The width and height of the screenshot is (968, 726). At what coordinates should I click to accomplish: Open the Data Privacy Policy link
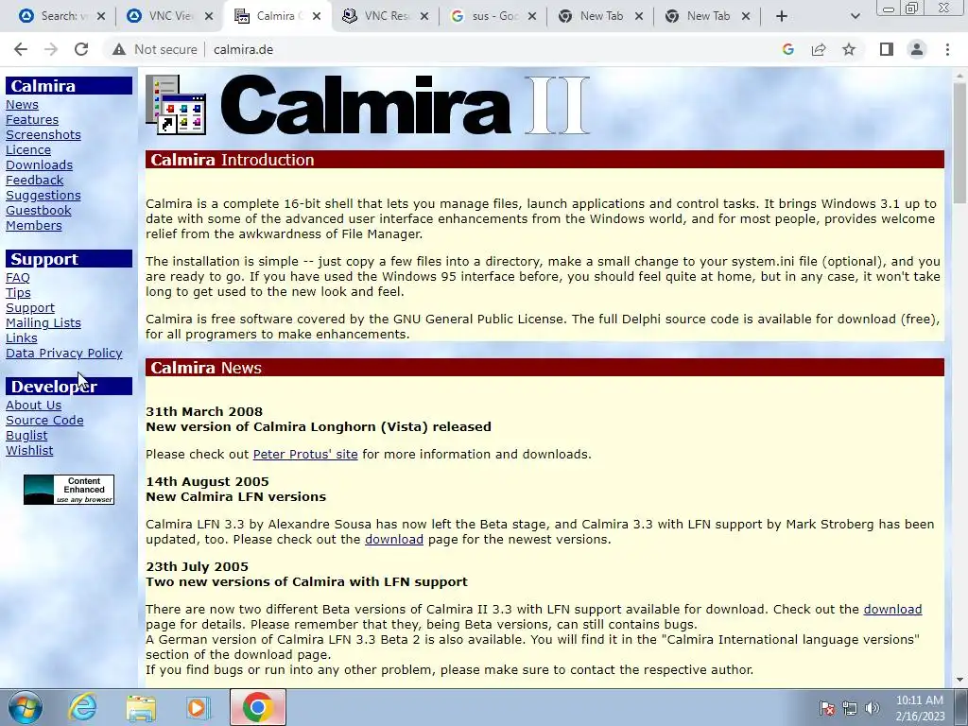(64, 354)
